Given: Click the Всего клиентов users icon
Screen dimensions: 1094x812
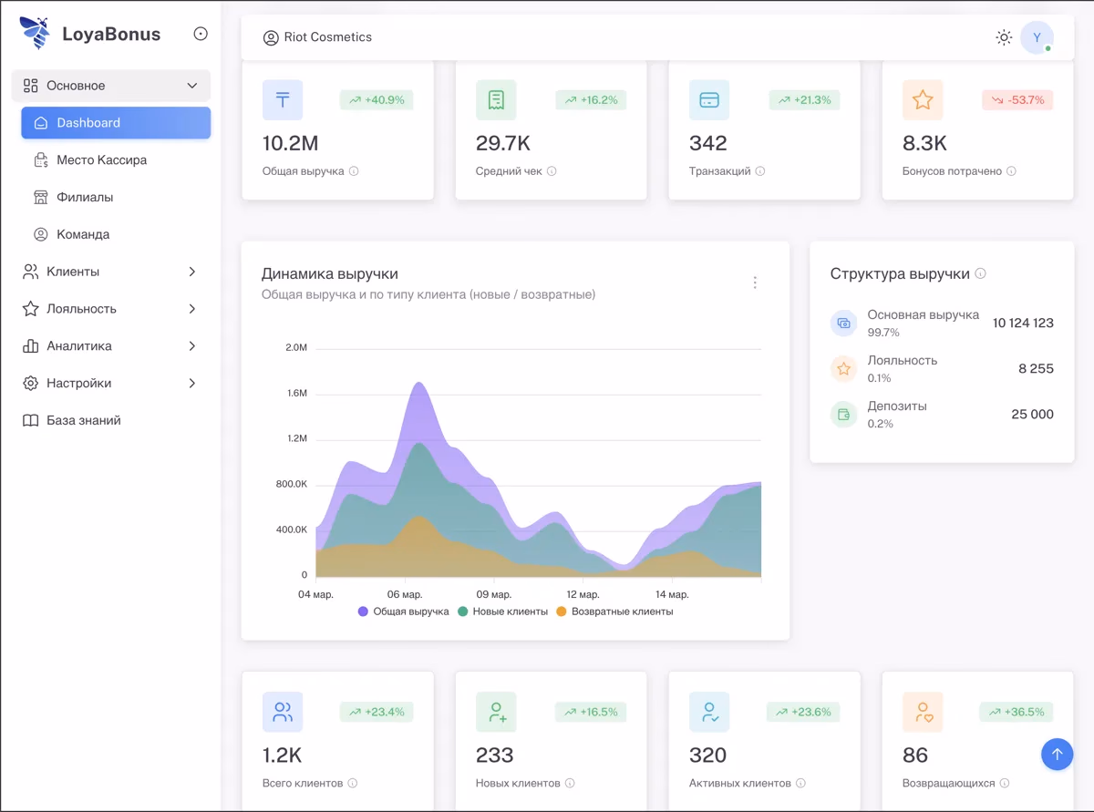Looking at the screenshot, I should tap(283, 712).
